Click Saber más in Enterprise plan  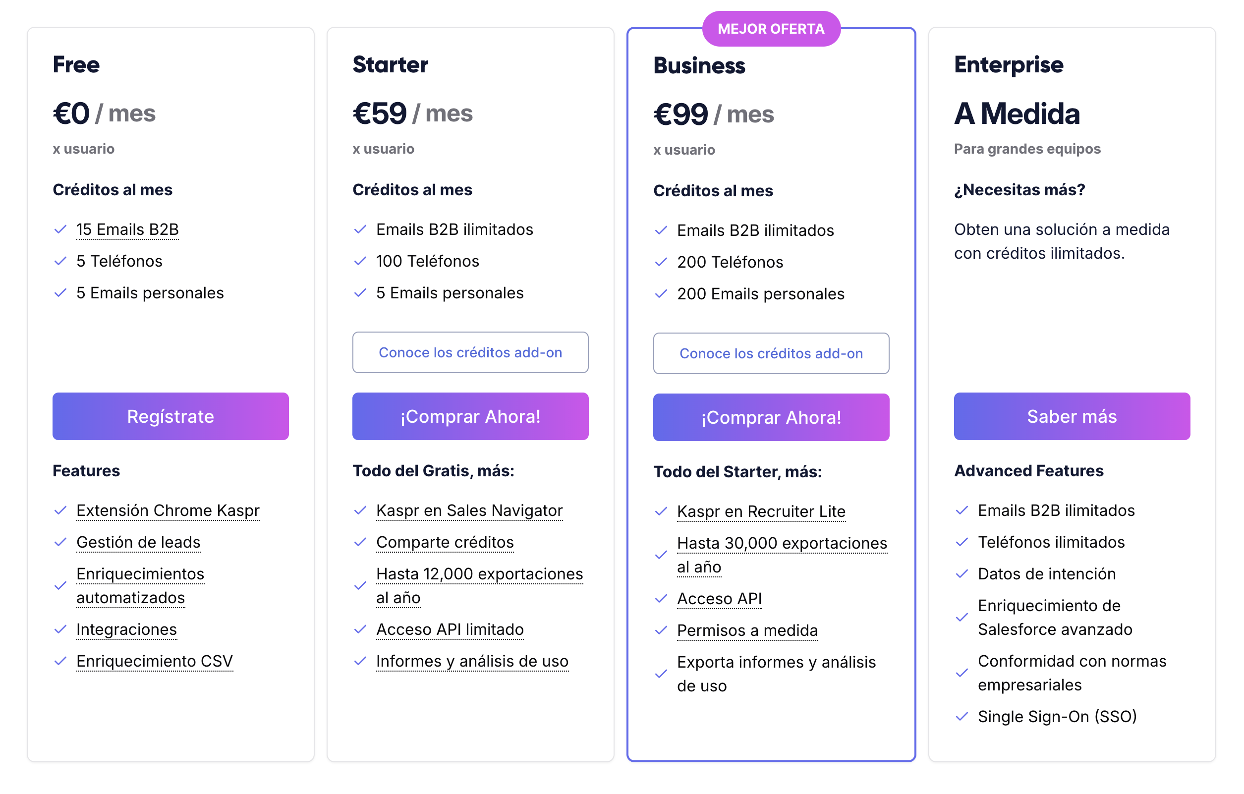tap(1072, 416)
